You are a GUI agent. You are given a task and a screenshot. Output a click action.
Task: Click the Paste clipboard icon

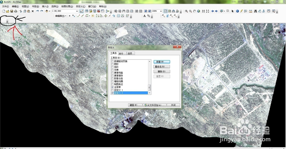pyautogui.click(x=29, y=11)
